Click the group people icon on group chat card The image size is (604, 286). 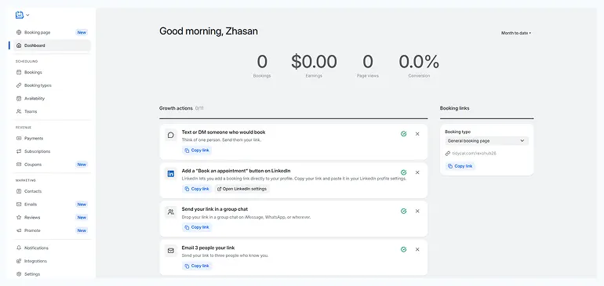tap(171, 212)
